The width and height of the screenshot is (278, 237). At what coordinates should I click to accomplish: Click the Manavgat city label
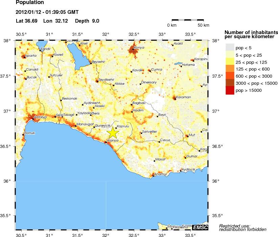pyautogui.click(x=85, y=124)
